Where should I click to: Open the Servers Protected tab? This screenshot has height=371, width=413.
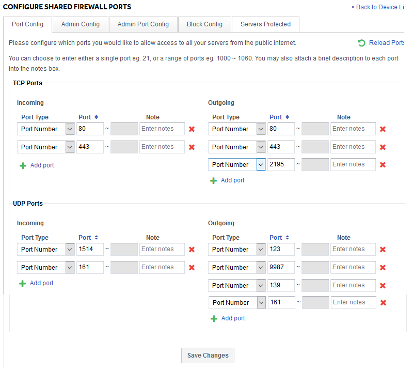click(x=265, y=24)
